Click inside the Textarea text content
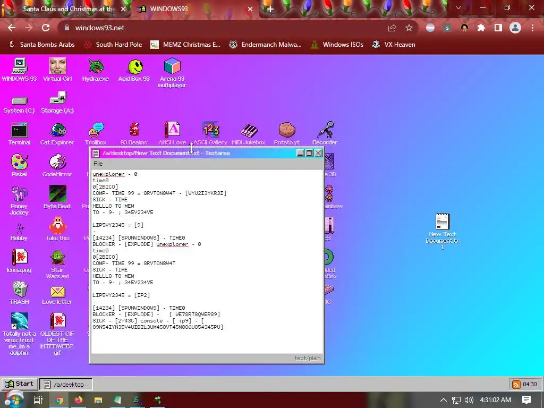544x408 pixels. click(208, 261)
